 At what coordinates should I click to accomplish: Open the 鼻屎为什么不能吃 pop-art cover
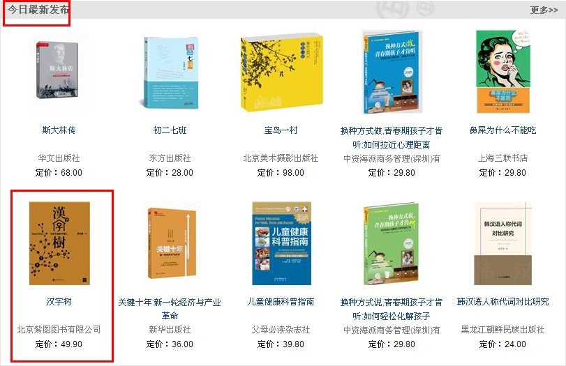pos(502,71)
